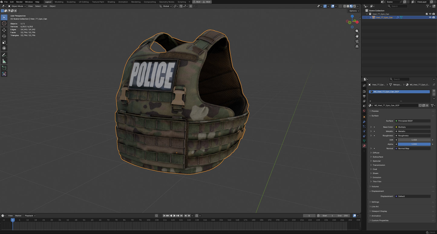Open the viewport Add menu
This screenshot has height=234, width=437.
pyautogui.click(x=45, y=6)
